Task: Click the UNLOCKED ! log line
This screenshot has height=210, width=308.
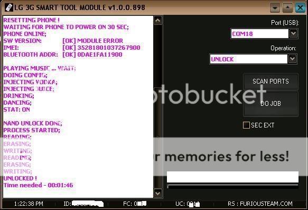Action: pyautogui.click(x=20, y=178)
